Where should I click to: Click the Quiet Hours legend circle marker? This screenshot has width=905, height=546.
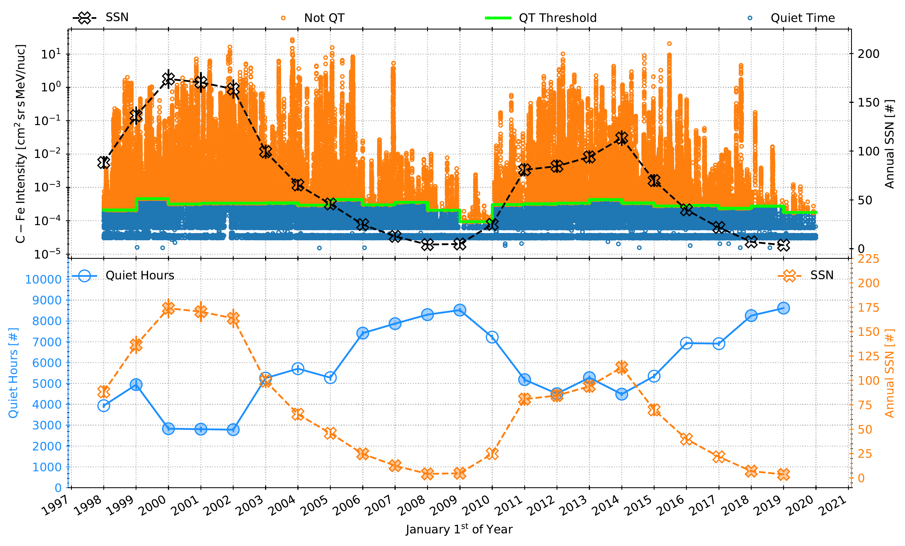tap(85, 275)
